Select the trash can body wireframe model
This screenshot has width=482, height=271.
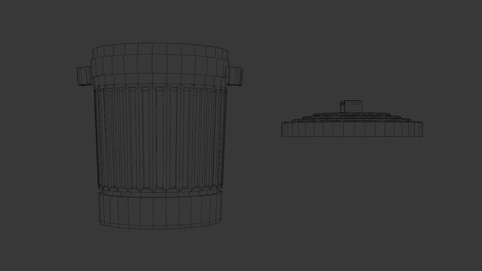pyautogui.click(x=160, y=137)
